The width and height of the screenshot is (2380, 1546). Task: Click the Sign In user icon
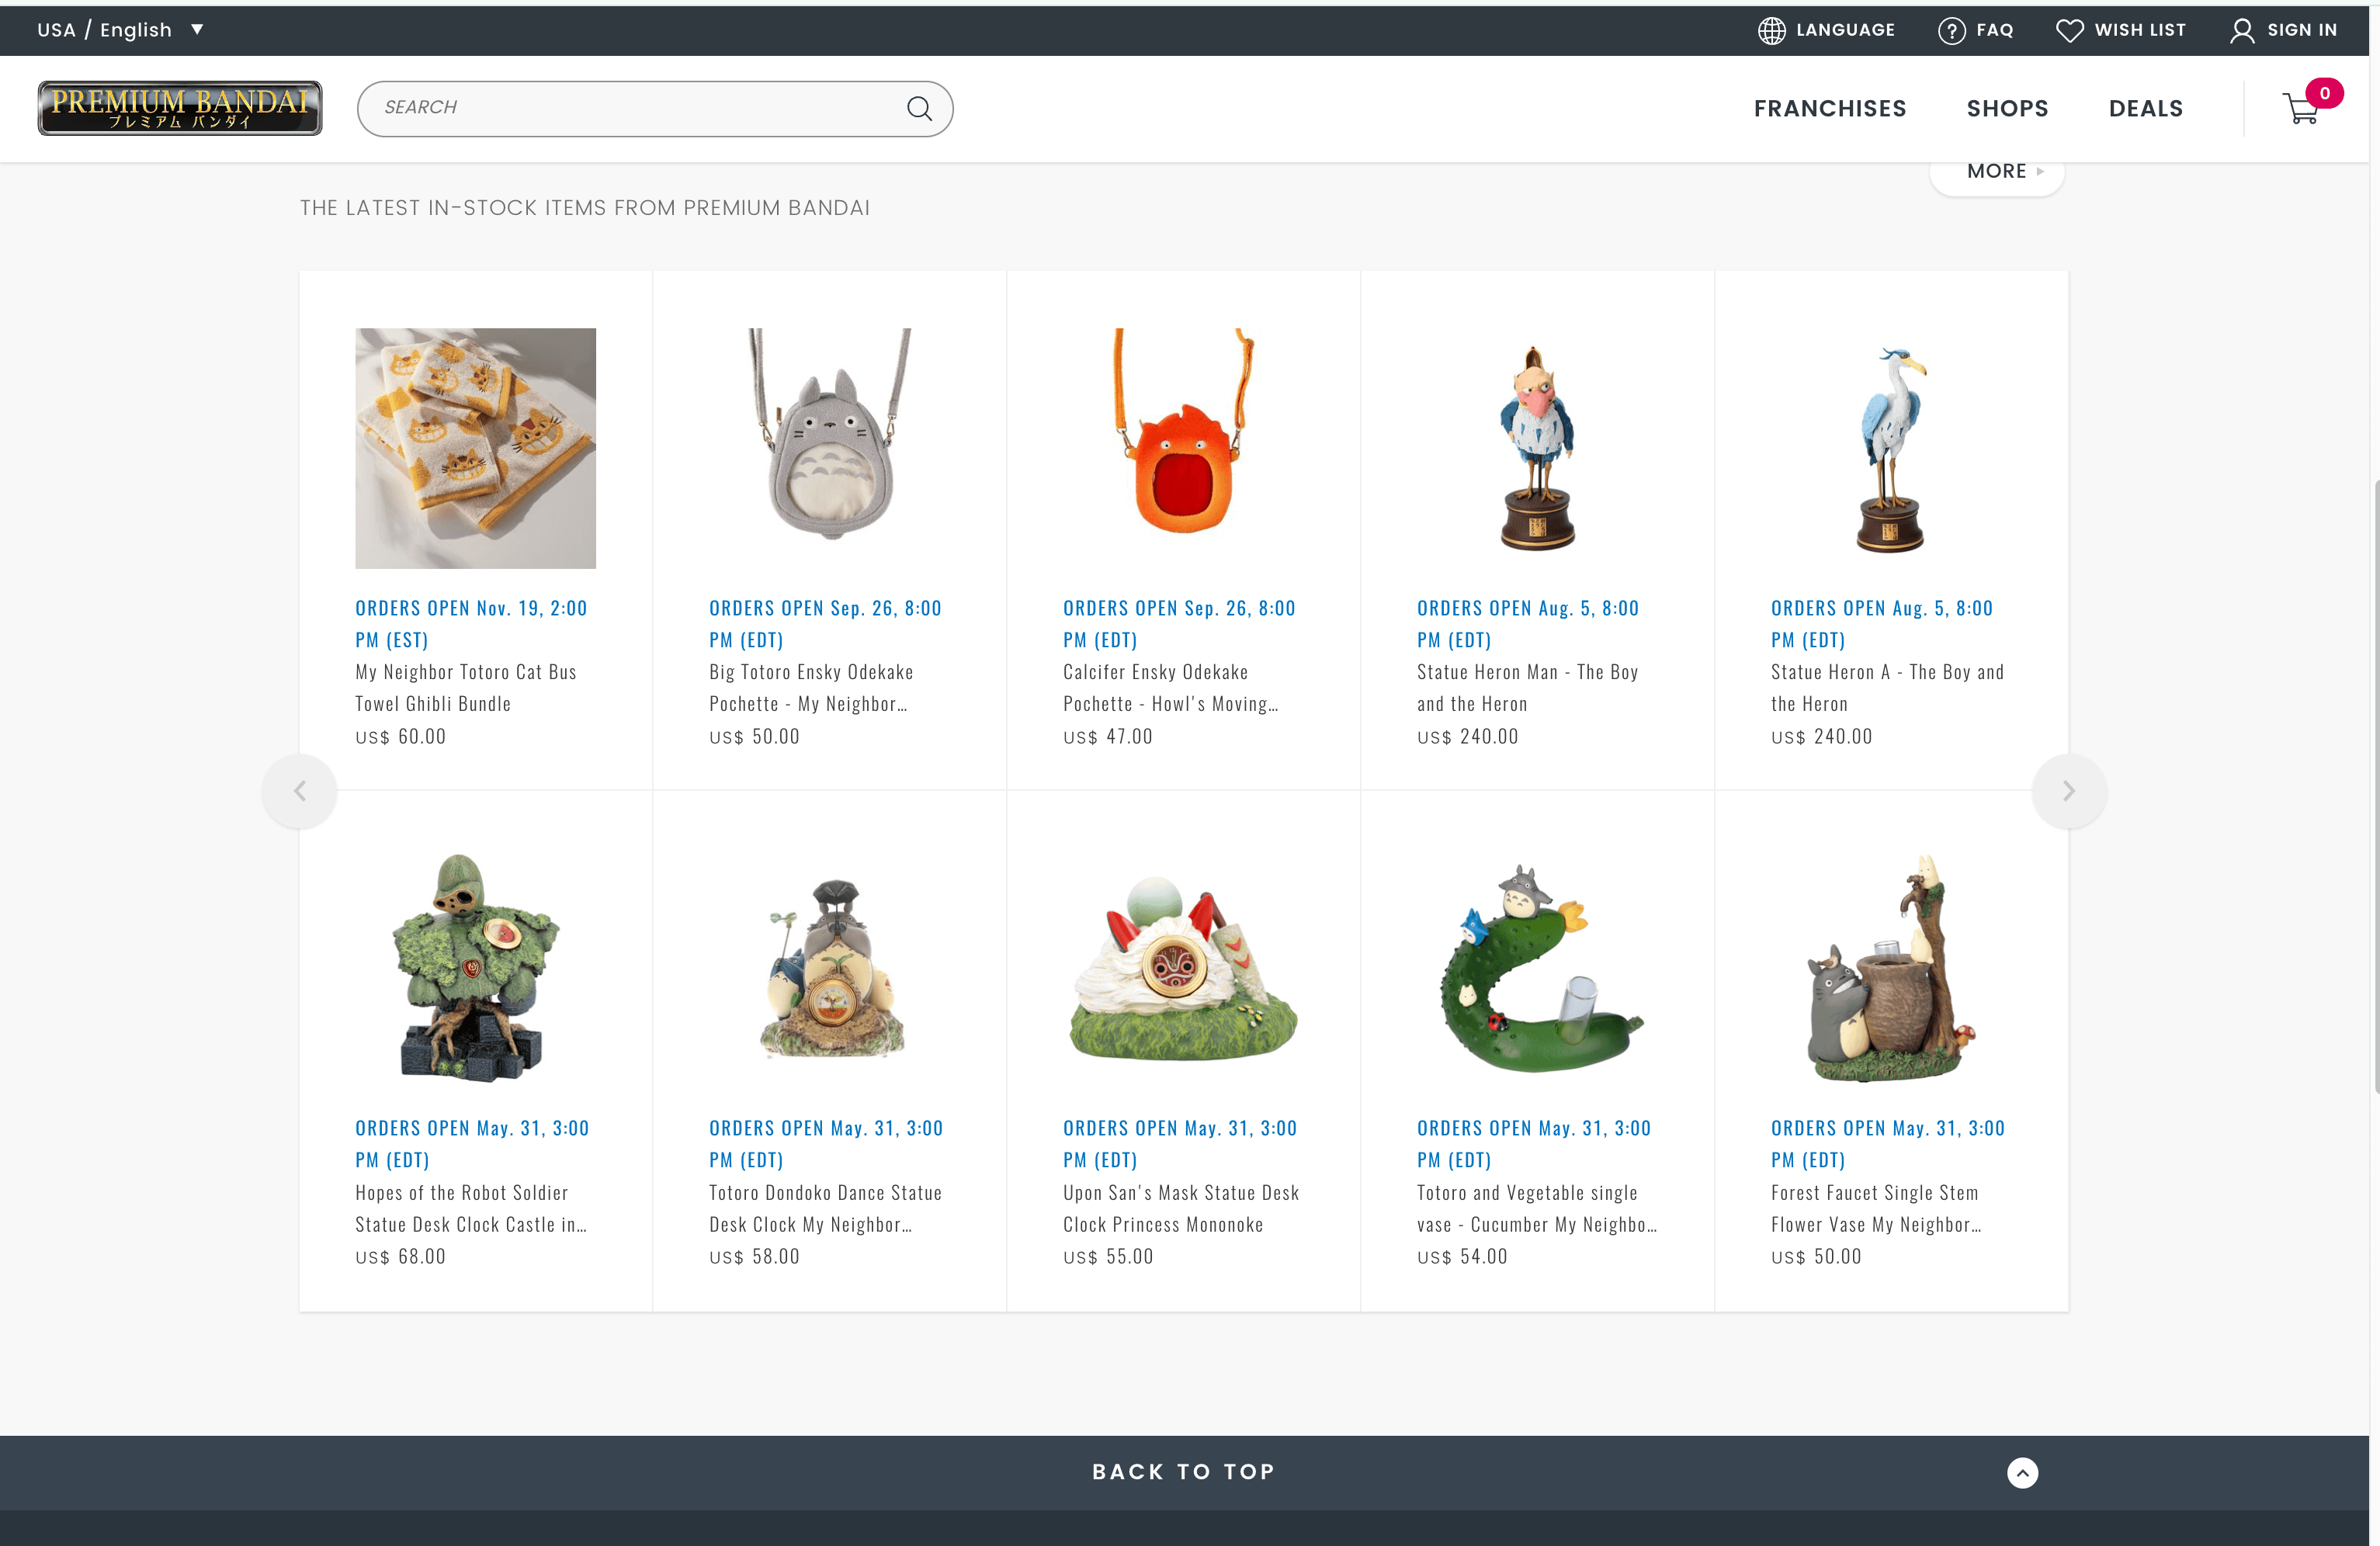2242,31
